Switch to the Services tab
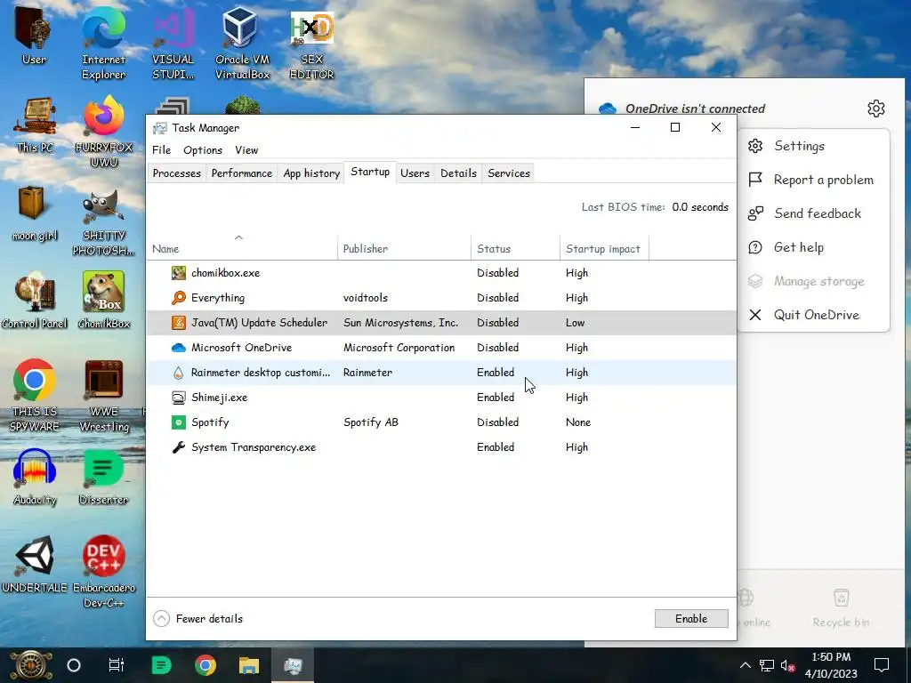This screenshot has width=911, height=683. click(x=509, y=173)
